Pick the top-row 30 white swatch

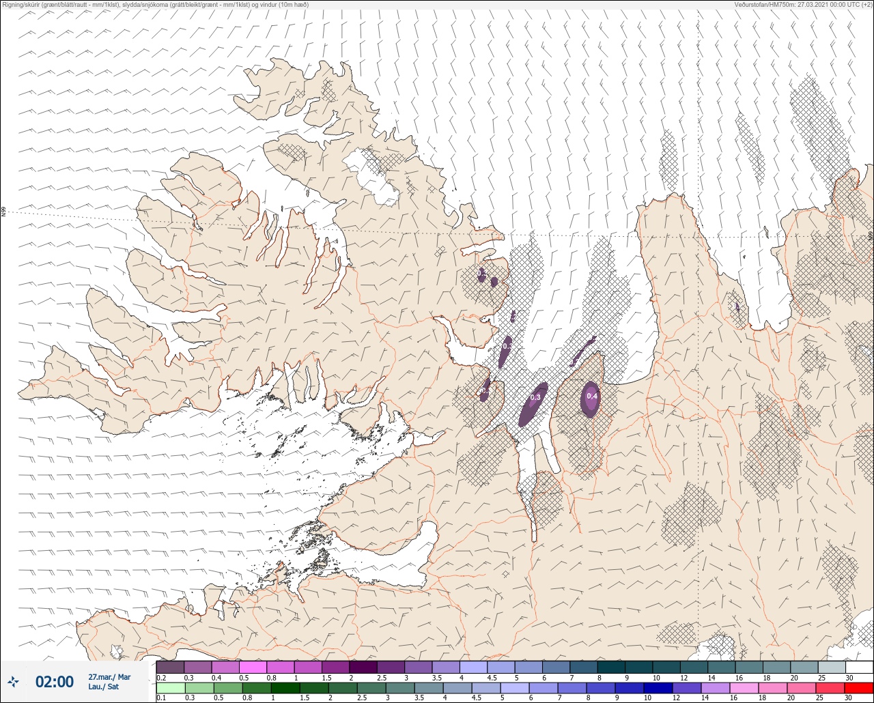859,667
